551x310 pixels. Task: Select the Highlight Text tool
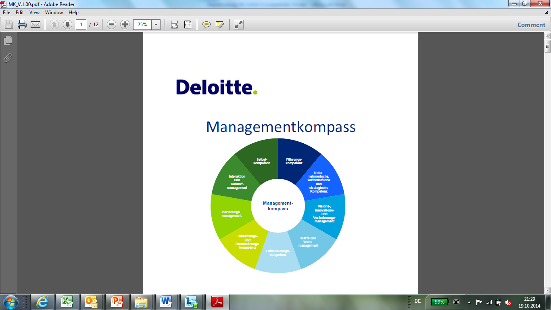coord(220,25)
